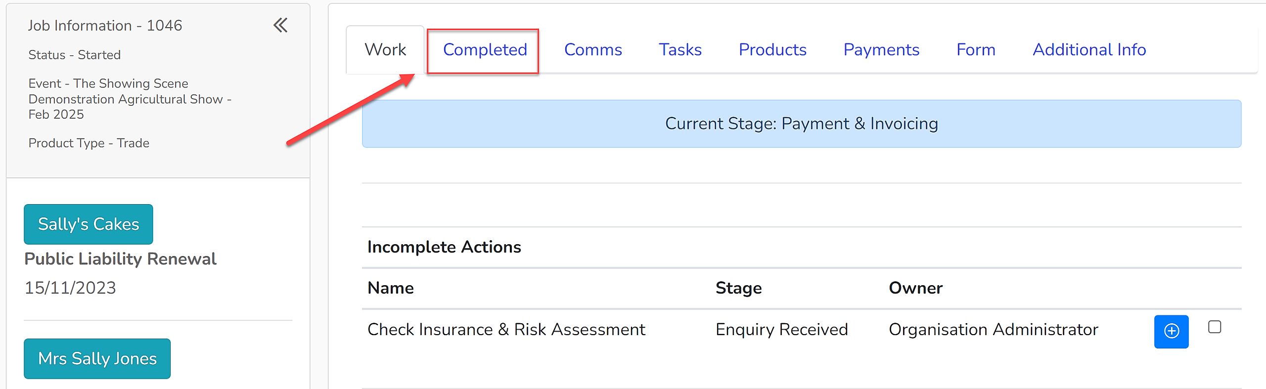Click the Current Stage: Payment & Invoicing banner
Viewport: 1266px width, 389px height.
click(x=801, y=124)
